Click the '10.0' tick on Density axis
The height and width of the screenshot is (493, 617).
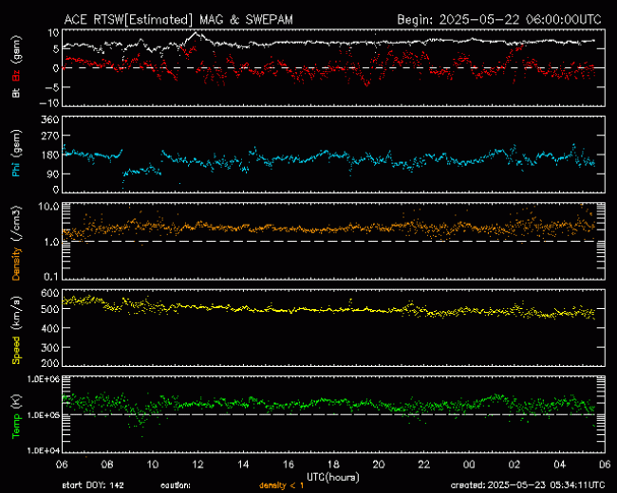click(x=48, y=207)
